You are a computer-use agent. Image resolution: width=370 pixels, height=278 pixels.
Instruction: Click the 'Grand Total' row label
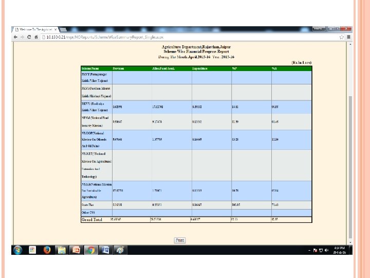tap(92, 220)
